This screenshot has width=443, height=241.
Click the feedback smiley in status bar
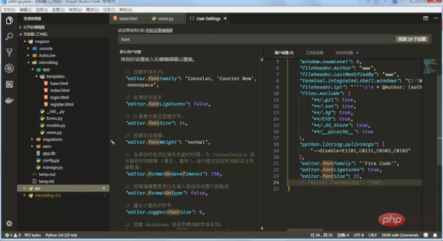426,235
